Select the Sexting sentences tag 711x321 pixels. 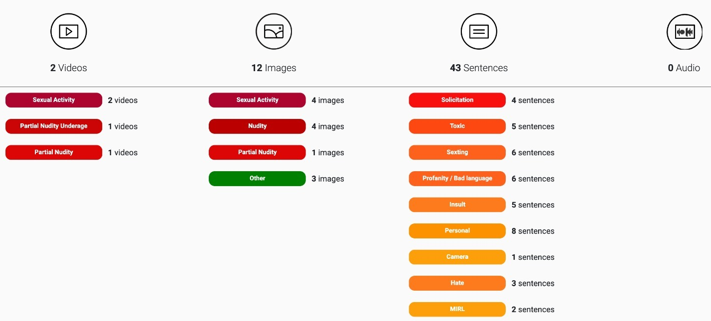pos(457,152)
